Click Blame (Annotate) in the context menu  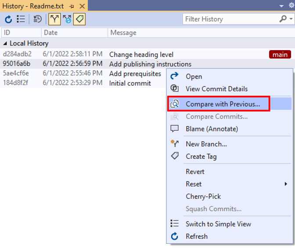pyautogui.click(x=212, y=129)
